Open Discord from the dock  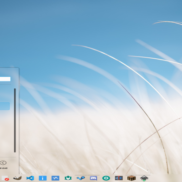click(x=93, y=178)
